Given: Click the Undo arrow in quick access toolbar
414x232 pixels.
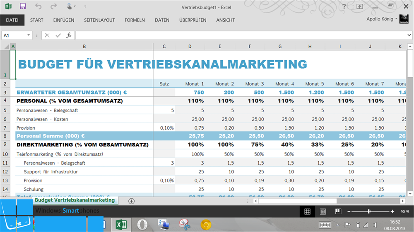Looking at the screenshot, I should tap(38, 6).
